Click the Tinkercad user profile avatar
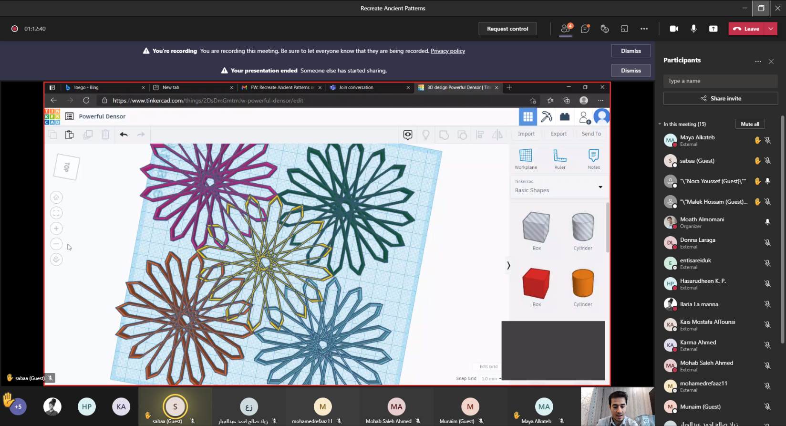Image resolution: width=786 pixels, height=426 pixels. 602,116
